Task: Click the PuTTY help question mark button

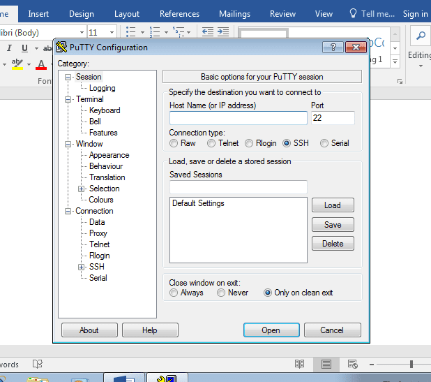Action: (333, 47)
